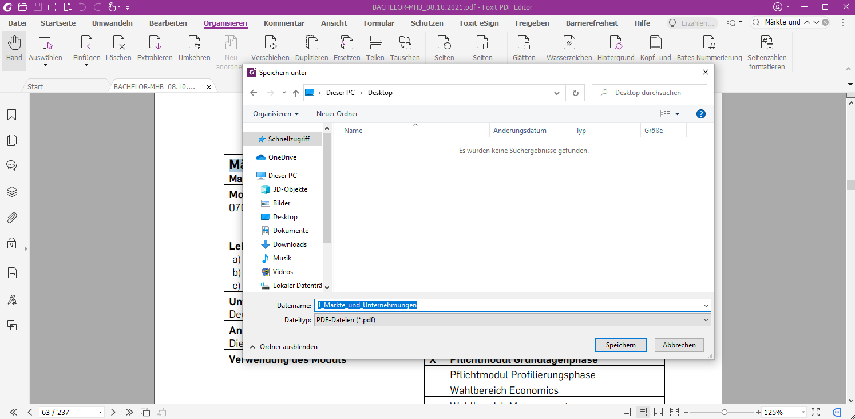Collapse folders via Ordner ausblenden

click(284, 347)
